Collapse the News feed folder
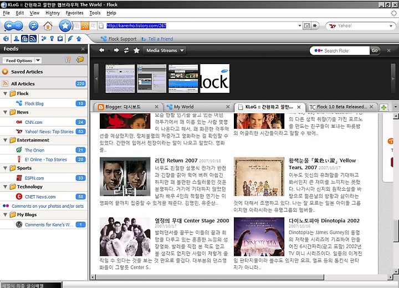Image resolution: width=399 pixels, height=288 pixels. tap(5, 112)
